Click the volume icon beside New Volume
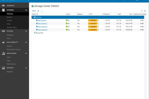Screen dimensions: 149x99 click(x=37, y=20)
